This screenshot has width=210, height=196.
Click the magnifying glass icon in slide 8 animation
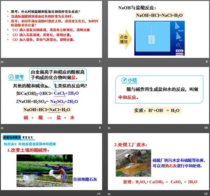pyautogui.click(x=179, y=45)
